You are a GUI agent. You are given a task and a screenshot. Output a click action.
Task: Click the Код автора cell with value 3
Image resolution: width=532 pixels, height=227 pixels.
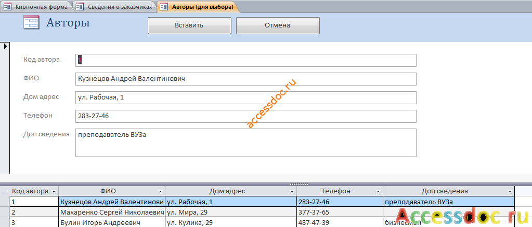(x=34, y=223)
